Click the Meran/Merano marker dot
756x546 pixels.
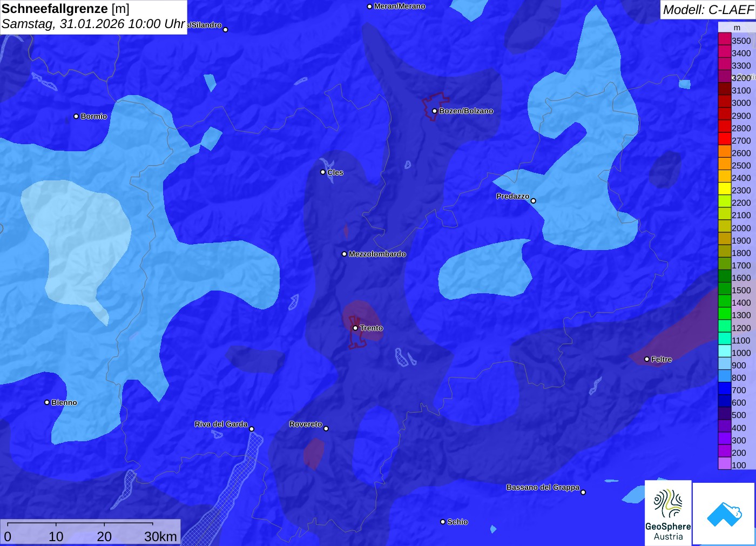tap(369, 6)
